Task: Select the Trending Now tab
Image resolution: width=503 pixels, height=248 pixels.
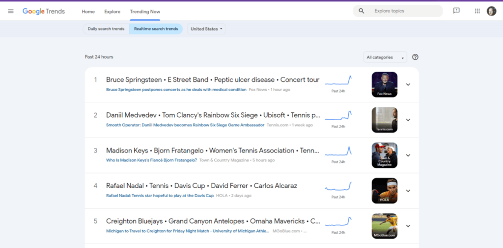Action: point(145,12)
